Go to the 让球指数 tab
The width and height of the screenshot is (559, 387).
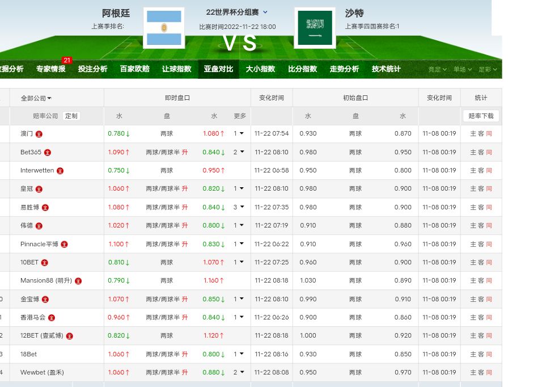coord(176,69)
